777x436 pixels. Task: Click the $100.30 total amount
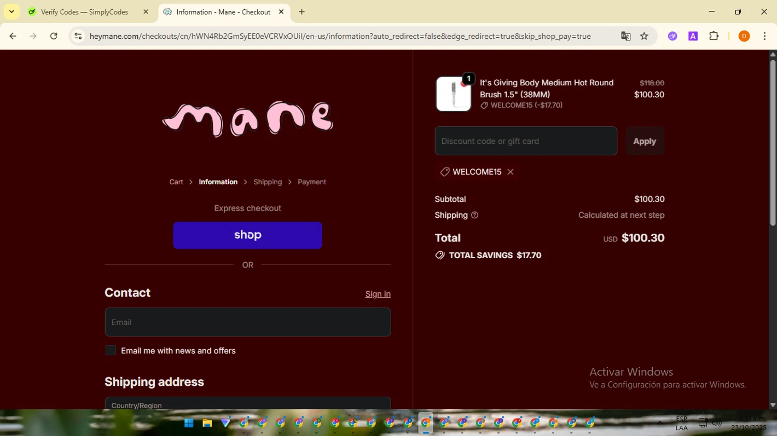pos(643,238)
